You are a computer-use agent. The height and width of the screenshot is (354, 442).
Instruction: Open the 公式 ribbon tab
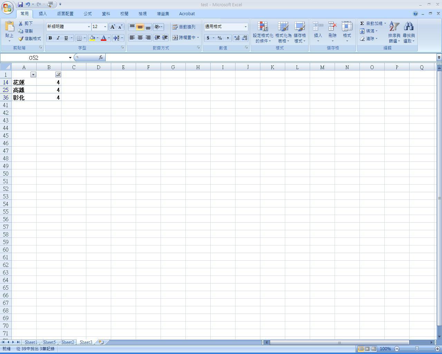click(x=88, y=14)
